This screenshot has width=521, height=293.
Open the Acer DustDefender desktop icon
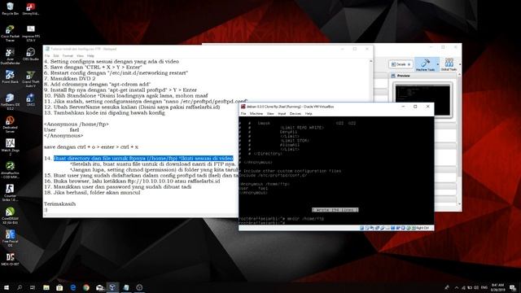pos(10,56)
